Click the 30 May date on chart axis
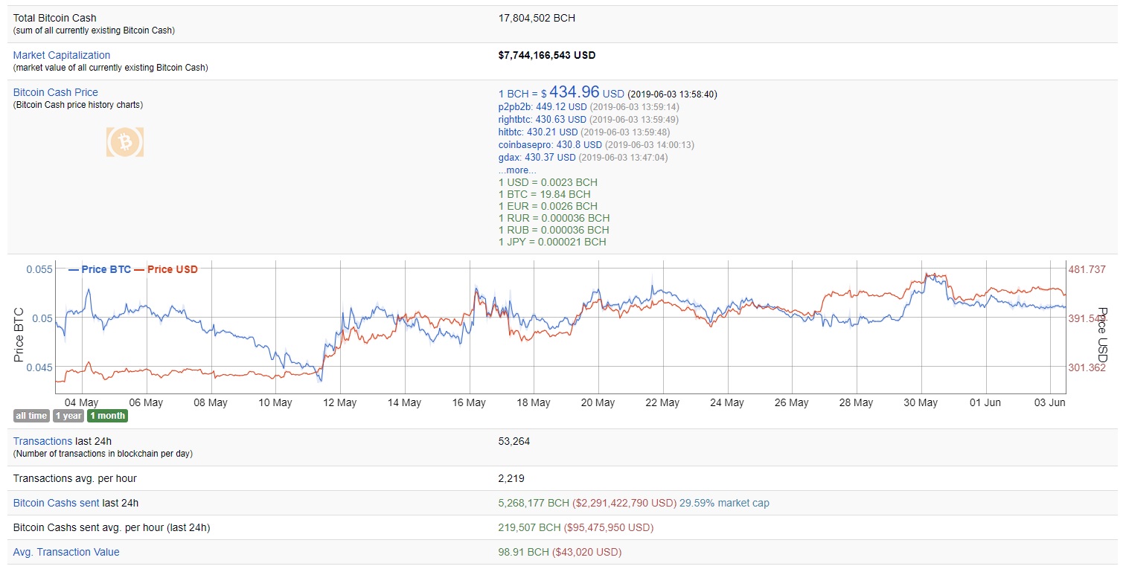1126x569 pixels. click(x=921, y=402)
